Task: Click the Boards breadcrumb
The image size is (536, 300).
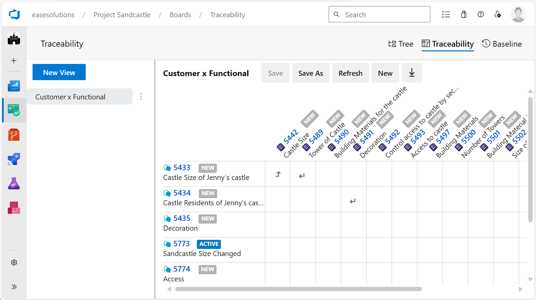Action: click(180, 15)
